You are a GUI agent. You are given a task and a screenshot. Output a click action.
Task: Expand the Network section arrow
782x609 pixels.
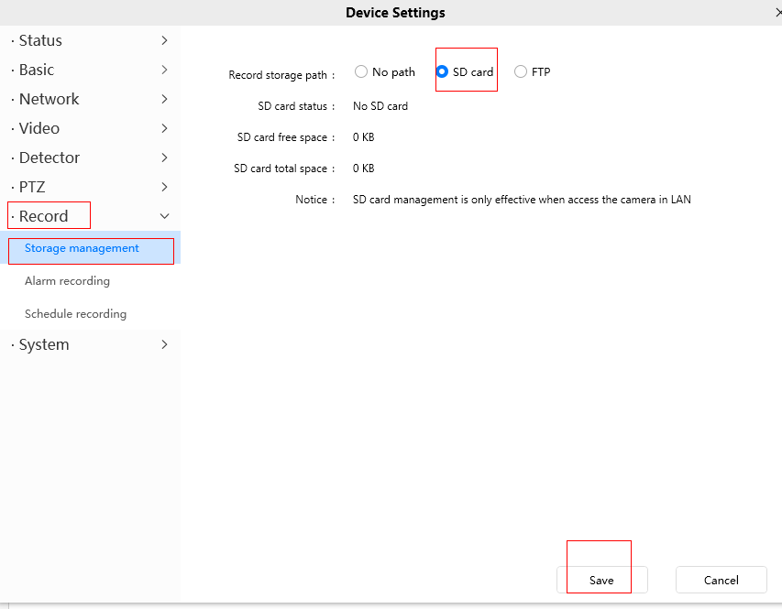tap(165, 99)
